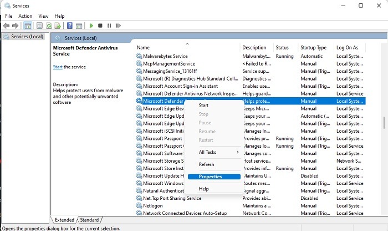Open the Help menu in the menu bar
This screenshot has width=388, height=231.
pyautogui.click(x=59, y=16)
